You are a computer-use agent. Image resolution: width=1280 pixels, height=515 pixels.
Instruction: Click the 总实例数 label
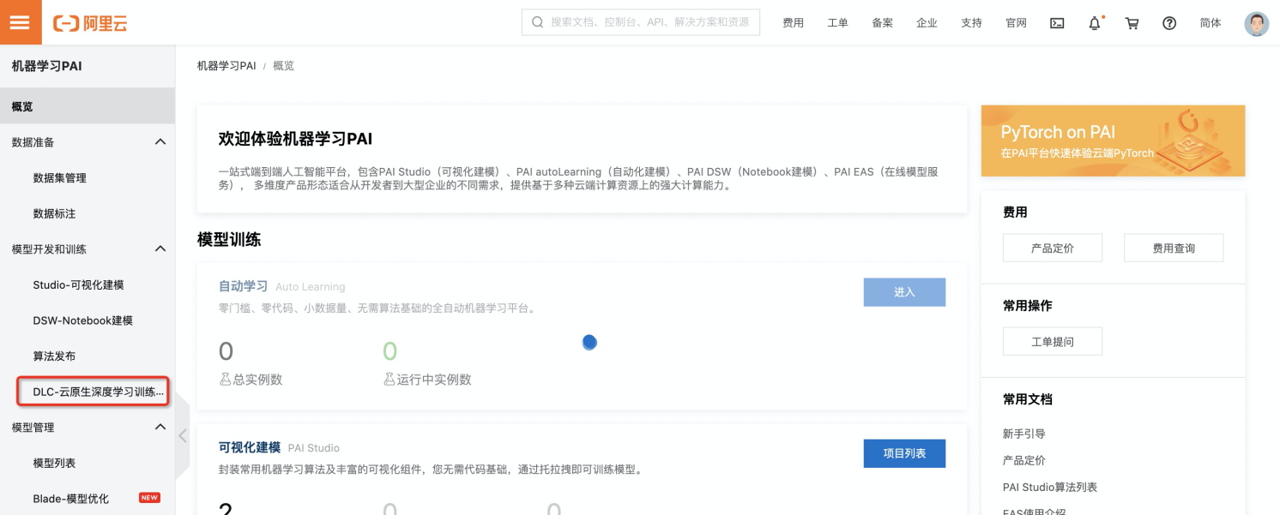tap(258, 379)
